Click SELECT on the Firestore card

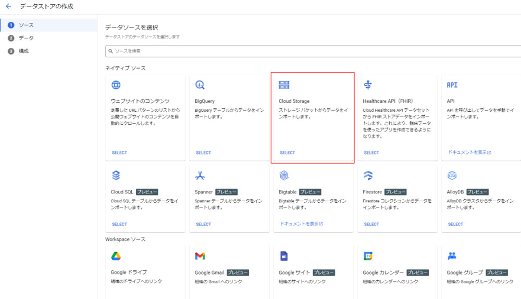click(371, 225)
